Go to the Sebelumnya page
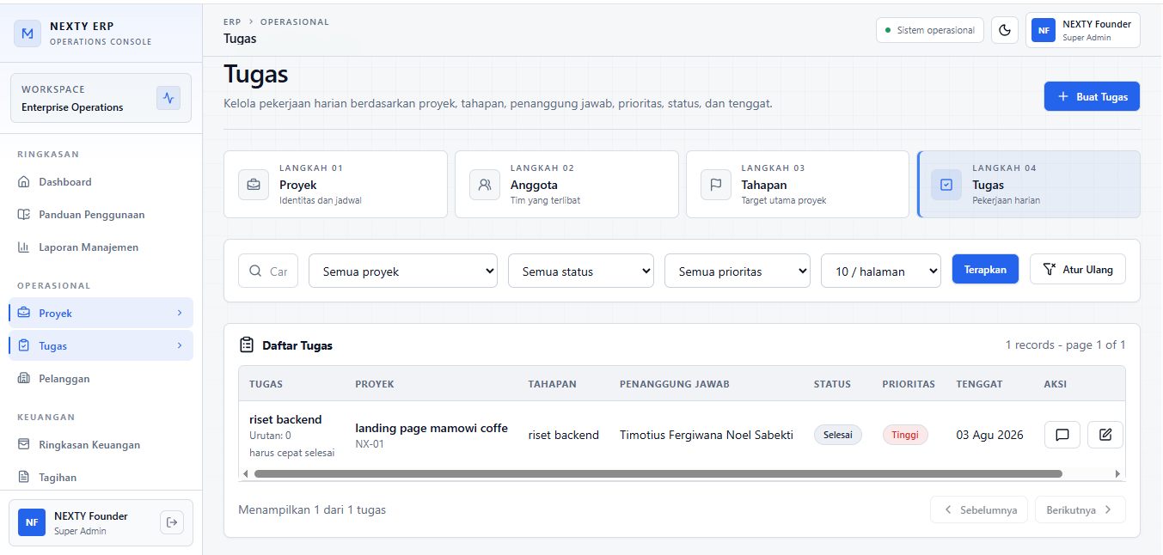The width and height of the screenshot is (1163, 555). tap(979, 509)
